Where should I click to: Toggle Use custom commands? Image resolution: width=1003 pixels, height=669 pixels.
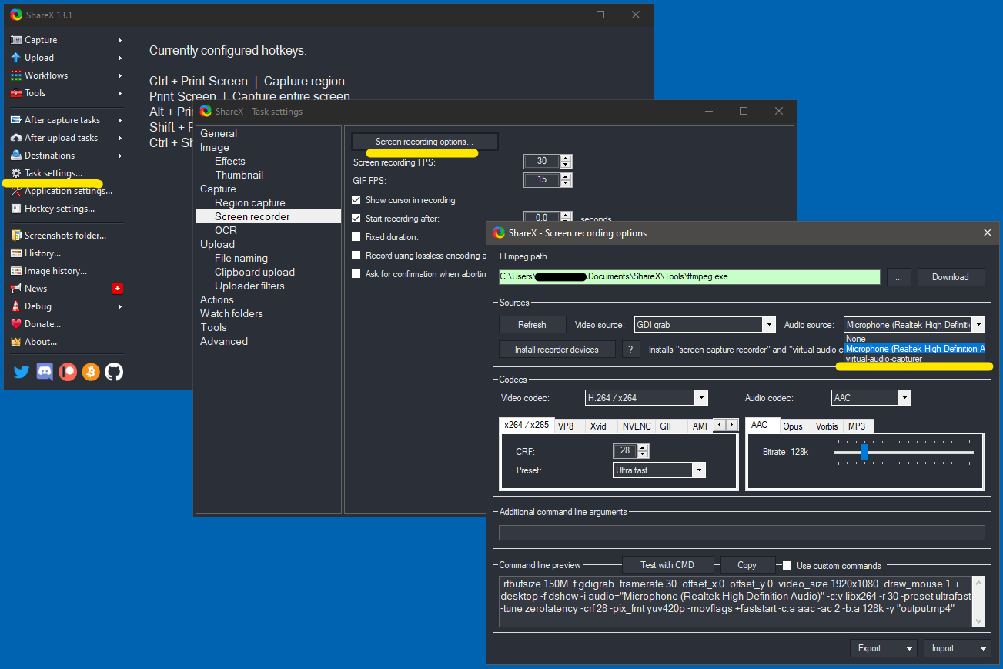point(786,564)
